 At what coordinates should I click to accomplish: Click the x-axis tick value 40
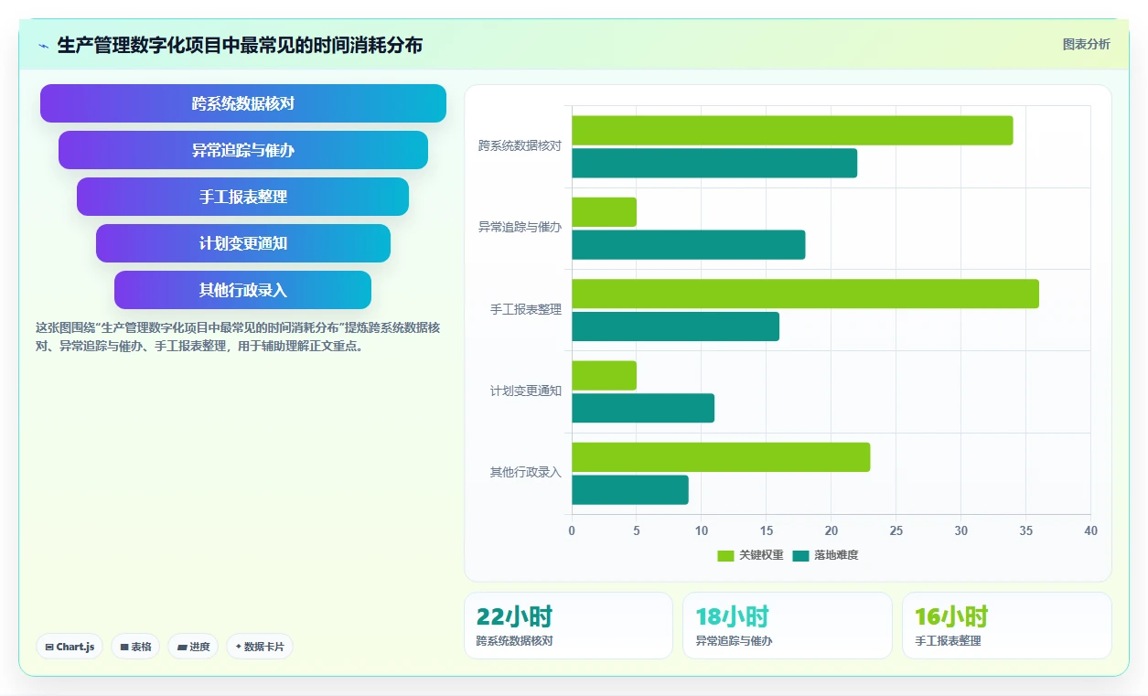(1090, 530)
